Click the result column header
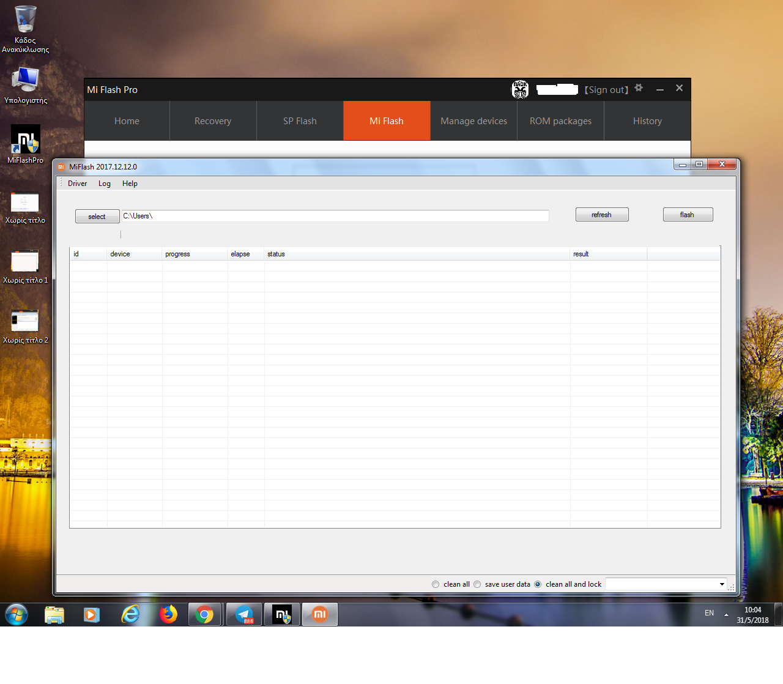The height and width of the screenshot is (684, 783). [x=609, y=254]
